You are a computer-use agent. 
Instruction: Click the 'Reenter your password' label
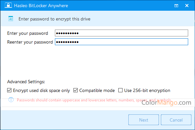click(x=30, y=42)
